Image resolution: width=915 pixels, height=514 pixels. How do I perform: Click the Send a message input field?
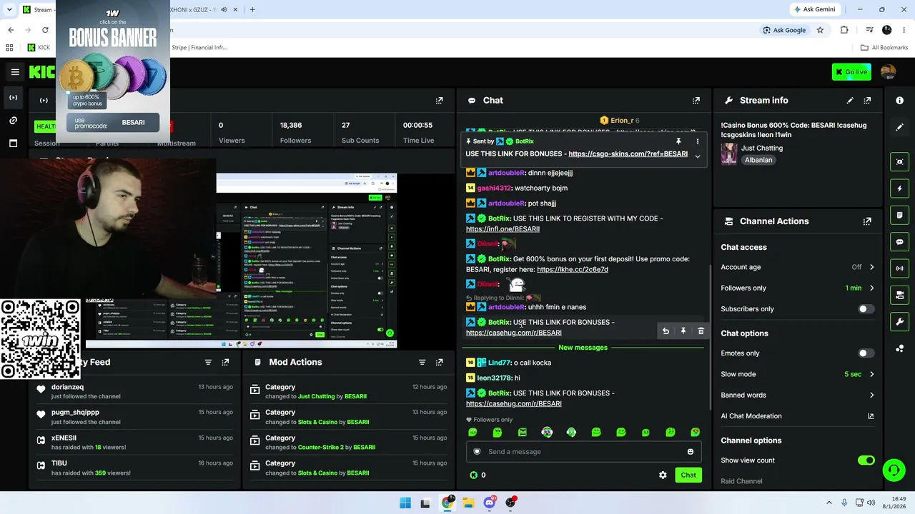click(x=583, y=452)
